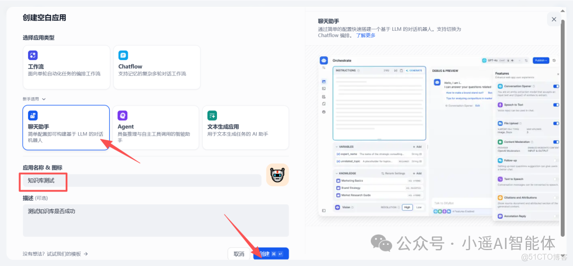Open the 了解更多 link
Viewport: 573px width, 266px height.
tap(366, 36)
